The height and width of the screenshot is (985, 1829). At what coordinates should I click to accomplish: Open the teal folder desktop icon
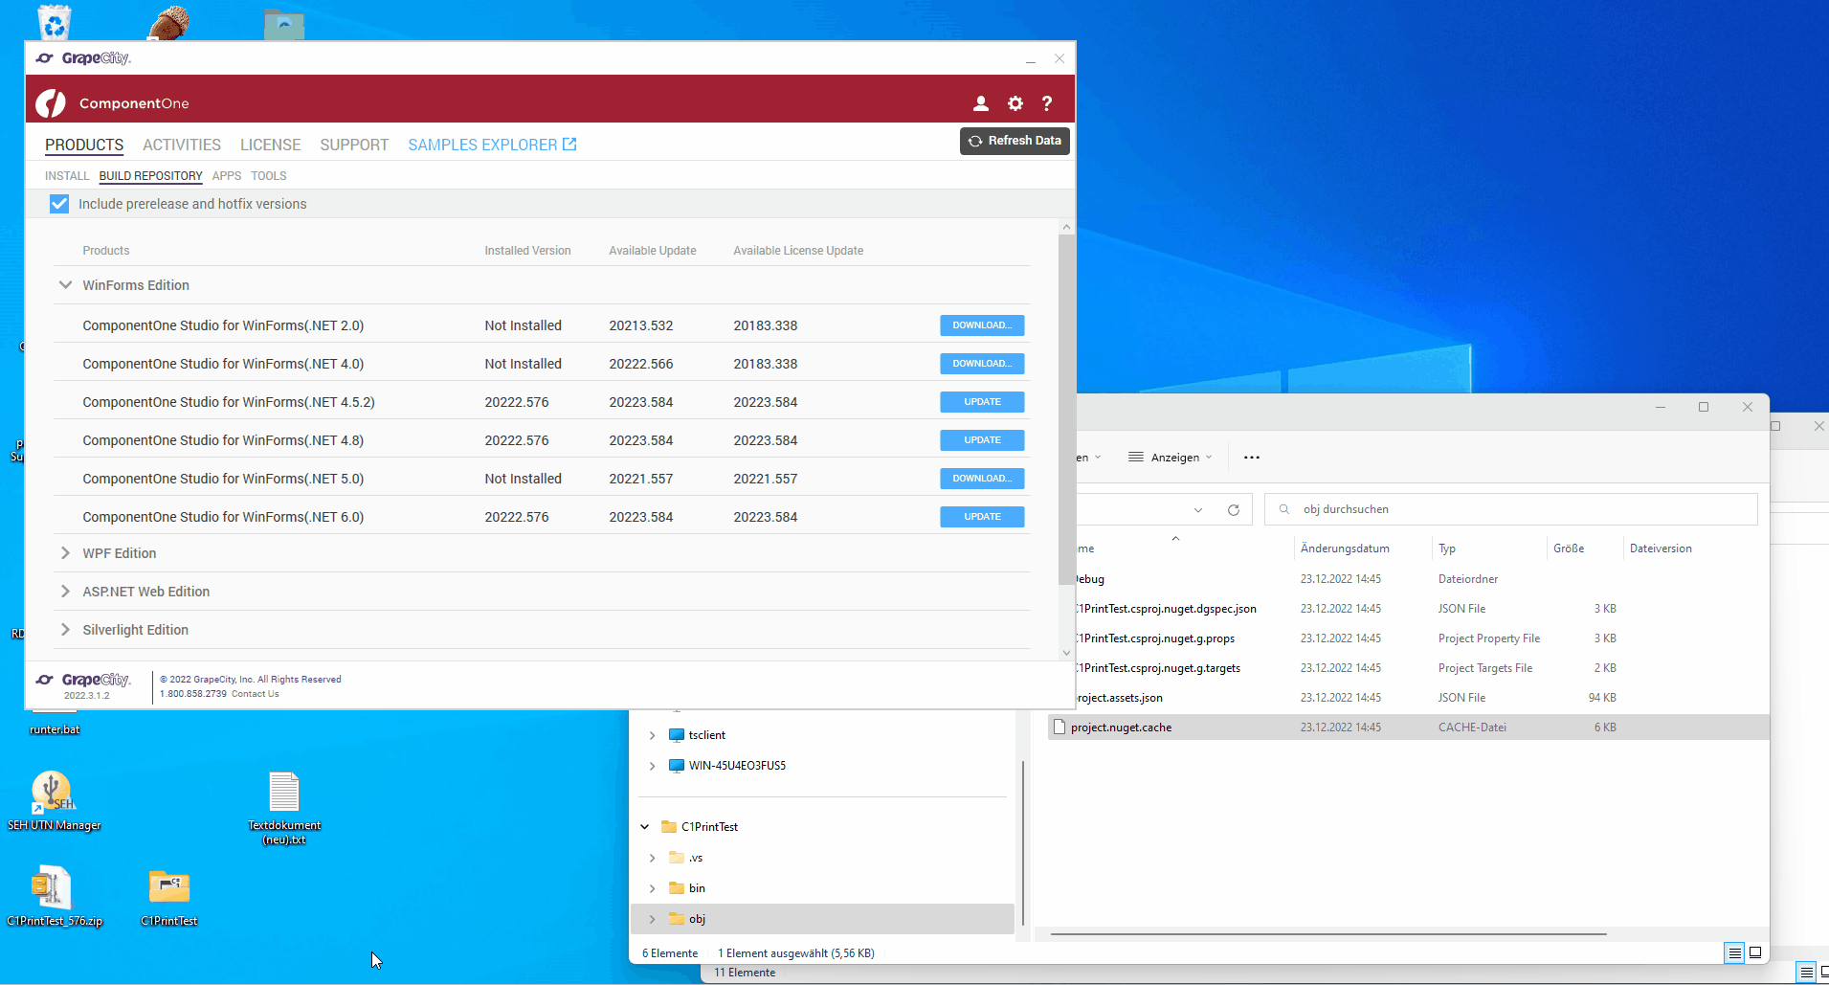point(284,23)
